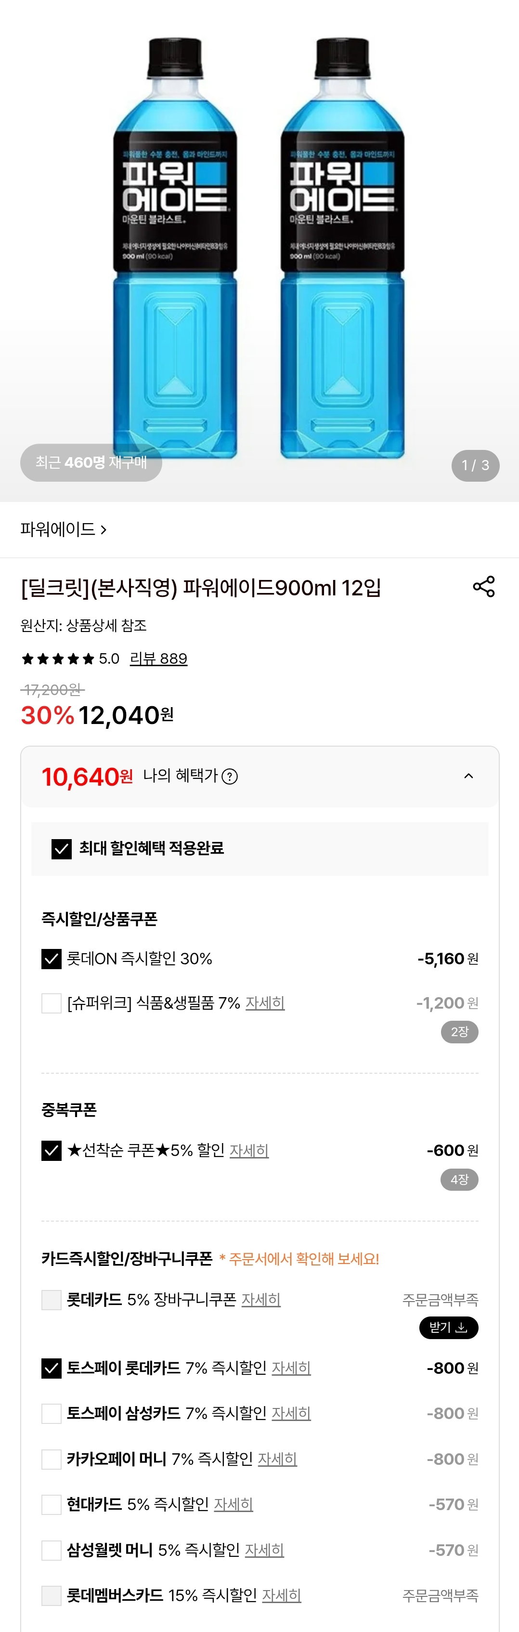The width and height of the screenshot is (519, 1632).
Task: Uncheck 롯데ON 즉시할인 30% checkbox
Action: tap(51, 959)
